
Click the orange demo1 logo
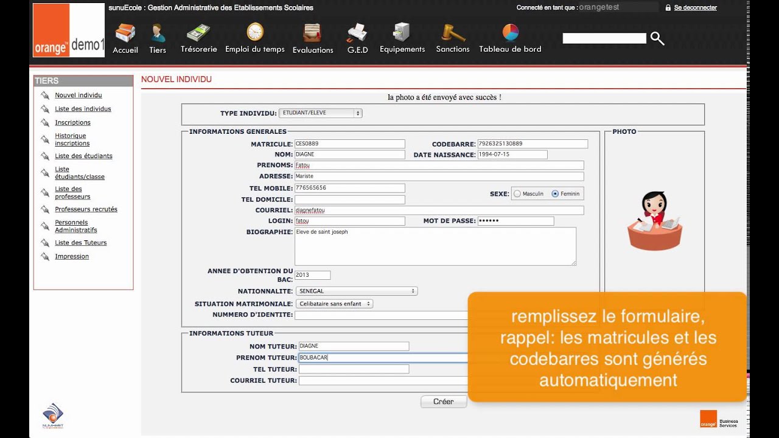tap(69, 30)
